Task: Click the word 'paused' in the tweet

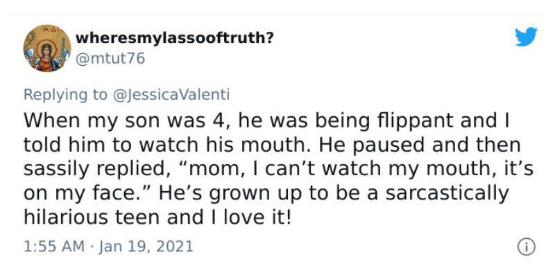Action: 386,145
